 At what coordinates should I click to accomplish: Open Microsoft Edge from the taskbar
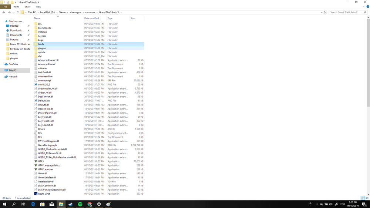coord(33,204)
